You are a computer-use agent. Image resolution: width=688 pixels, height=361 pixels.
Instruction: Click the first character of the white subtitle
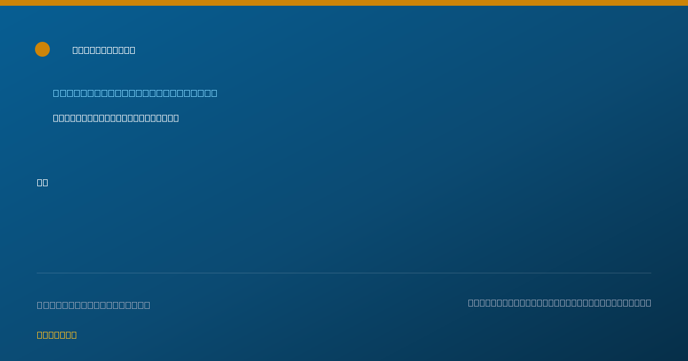tap(56, 118)
